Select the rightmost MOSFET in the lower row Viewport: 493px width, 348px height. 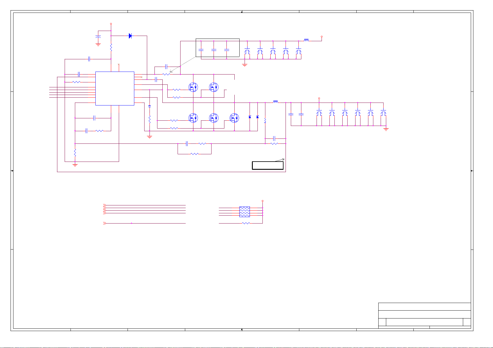pyautogui.click(x=234, y=118)
